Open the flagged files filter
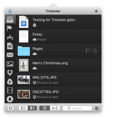Screen dimensions: 113x118 (x=9, y=28)
